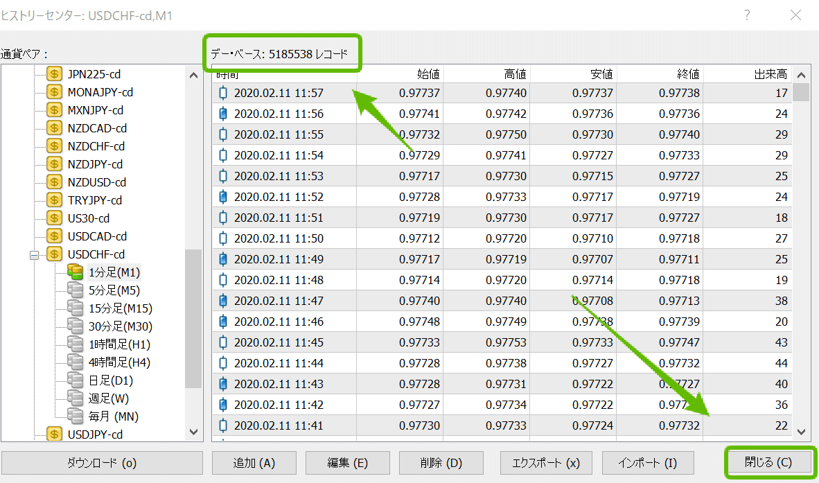Click the database icon for 30分足(M30)
This screenshot has width=819, height=483.
[x=76, y=326]
